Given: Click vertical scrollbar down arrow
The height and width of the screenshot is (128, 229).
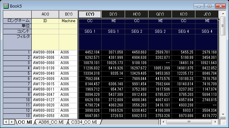Looking at the screenshot, I should [x=223, y=114].
